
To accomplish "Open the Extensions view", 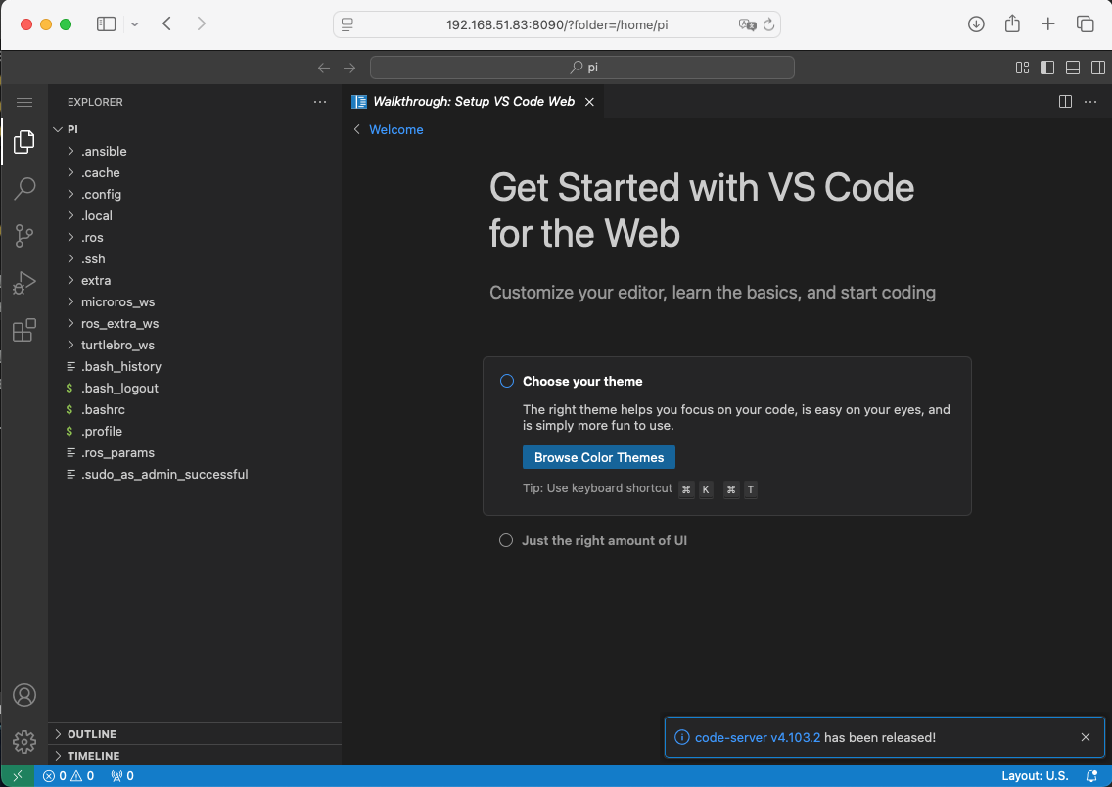I will pos(24,330).
